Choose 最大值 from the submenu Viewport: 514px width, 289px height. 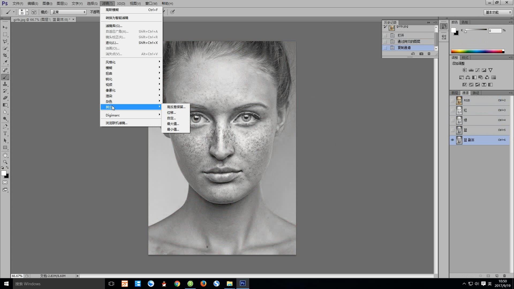click(176, 124)
